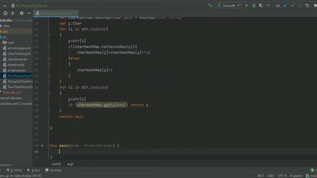Open the TODO tool window tab
Viewport: 317px width, 178px height.
(x=14, y=170)
